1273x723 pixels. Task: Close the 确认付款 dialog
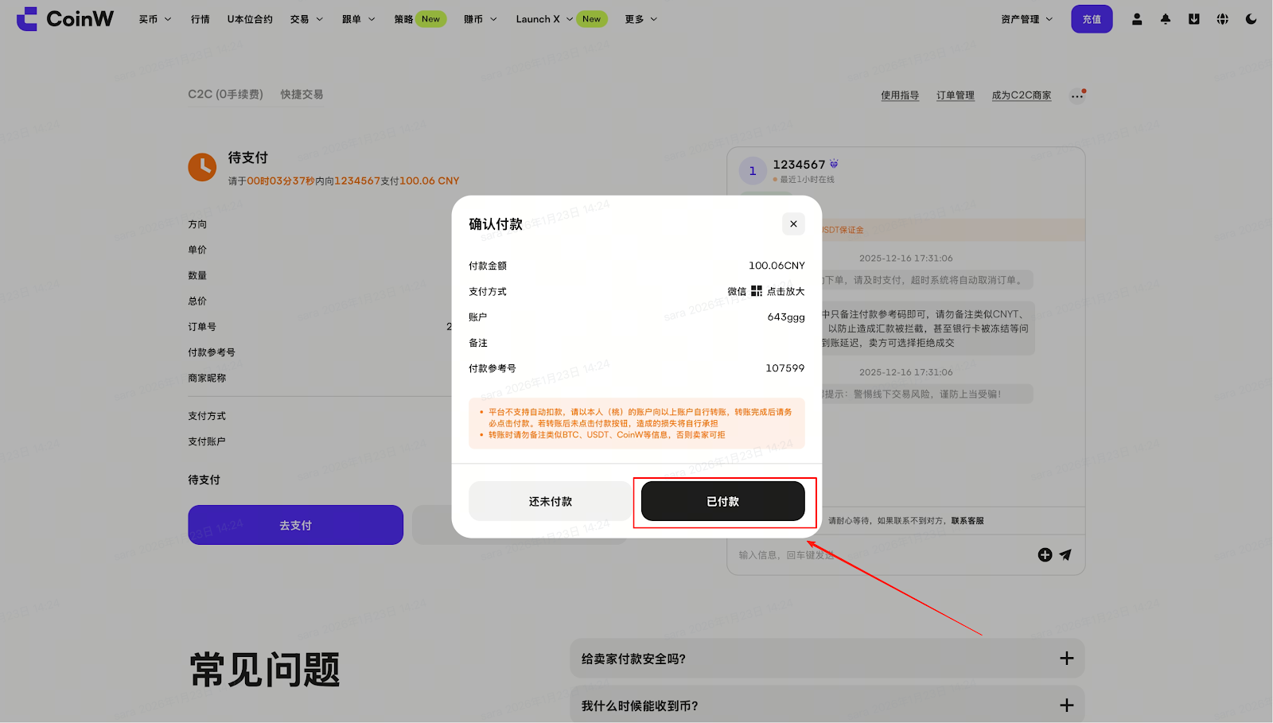click(793, 224)
